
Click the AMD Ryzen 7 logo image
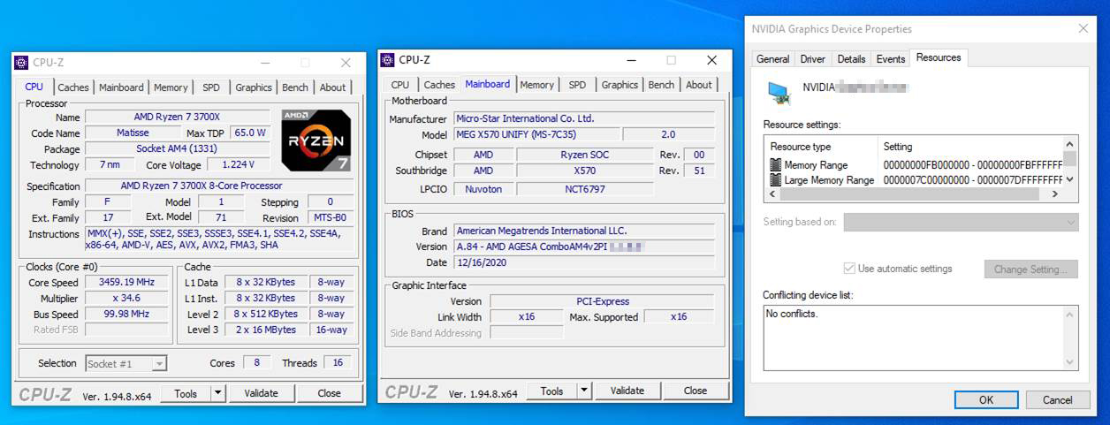coord(316,140)
